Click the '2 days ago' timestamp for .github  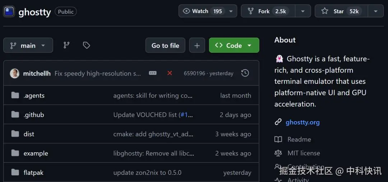(x=235, y=115)
